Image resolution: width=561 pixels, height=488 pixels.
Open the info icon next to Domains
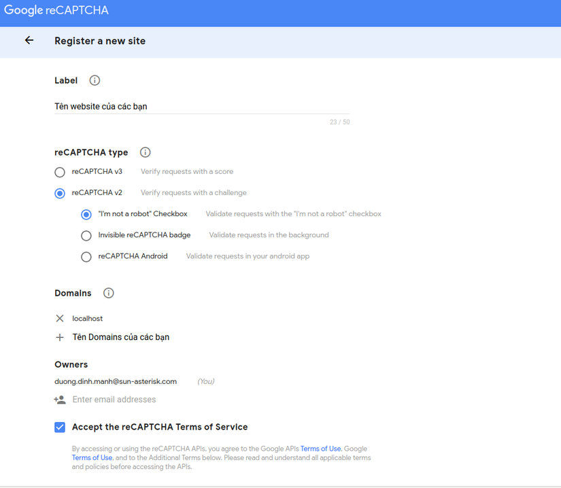click(108, 293)
